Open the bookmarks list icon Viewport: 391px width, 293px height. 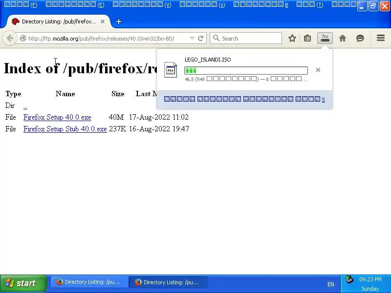click(x=307, y=39)
